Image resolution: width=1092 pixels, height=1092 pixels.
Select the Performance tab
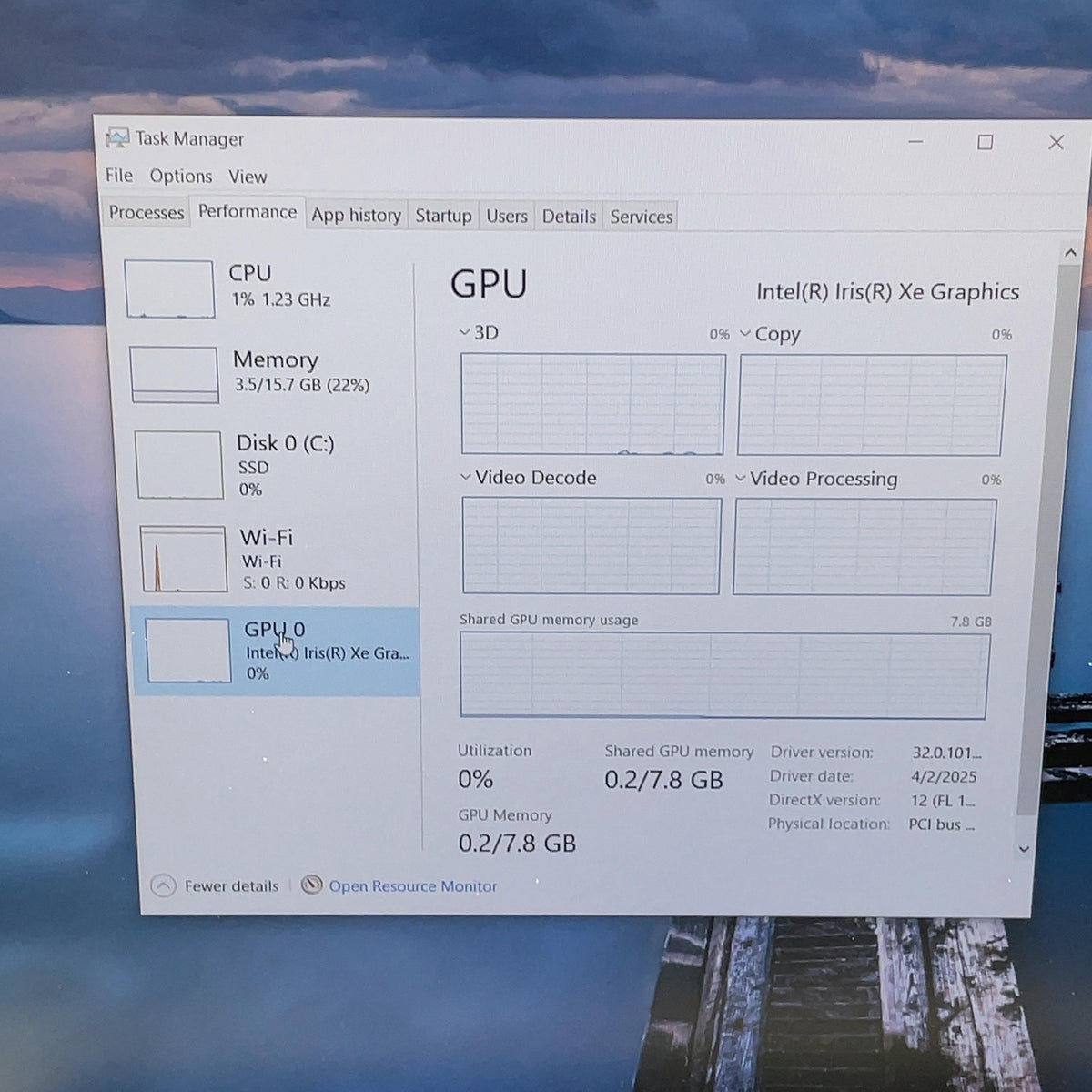tap(248, 212)
